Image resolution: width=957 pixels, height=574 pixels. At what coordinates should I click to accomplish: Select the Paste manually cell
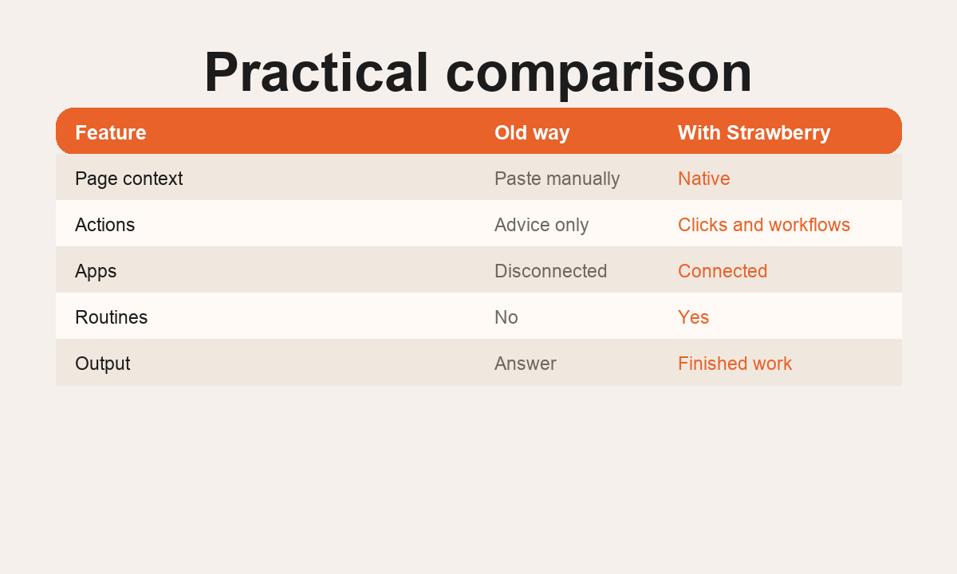click(x=557, y=179)
